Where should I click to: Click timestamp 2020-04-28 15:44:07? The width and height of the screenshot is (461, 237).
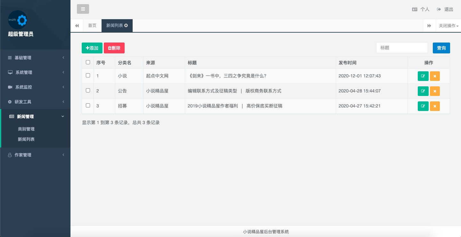tap(359, 91)
